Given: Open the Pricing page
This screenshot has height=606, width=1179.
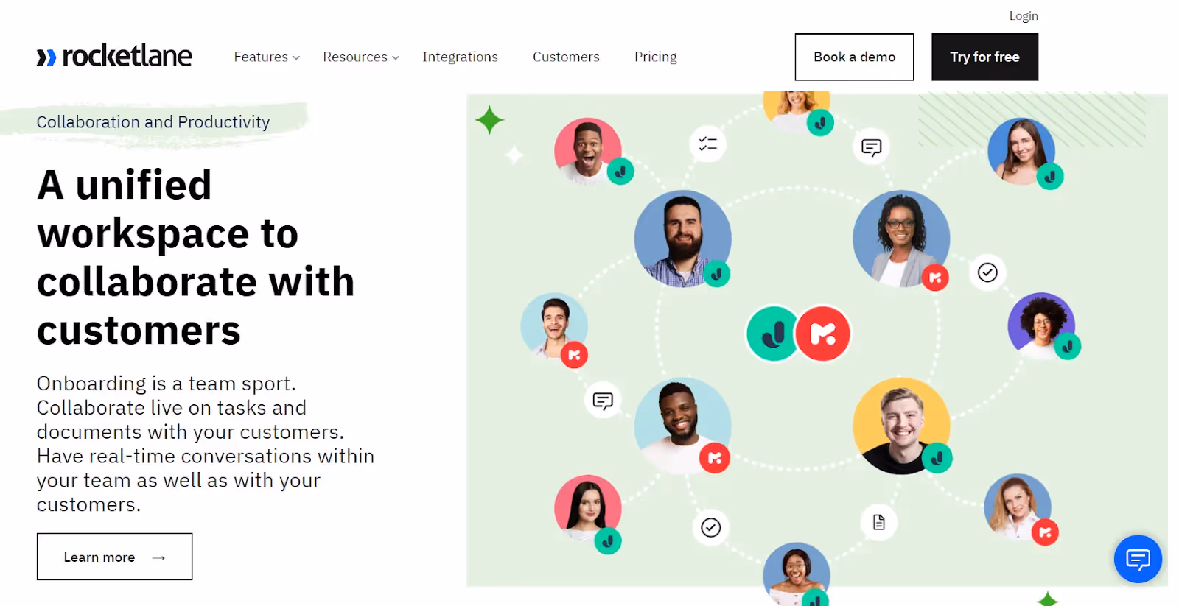Looking at the screenshot, I should 655,57.
